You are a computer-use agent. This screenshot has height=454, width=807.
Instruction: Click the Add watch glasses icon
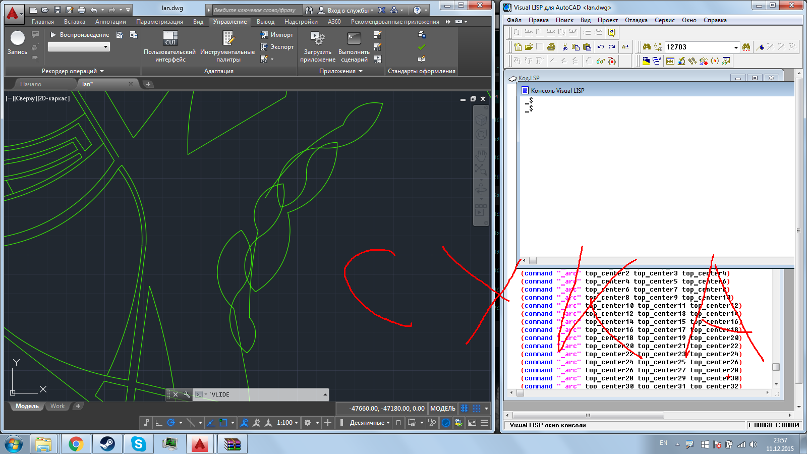(600, 61)
